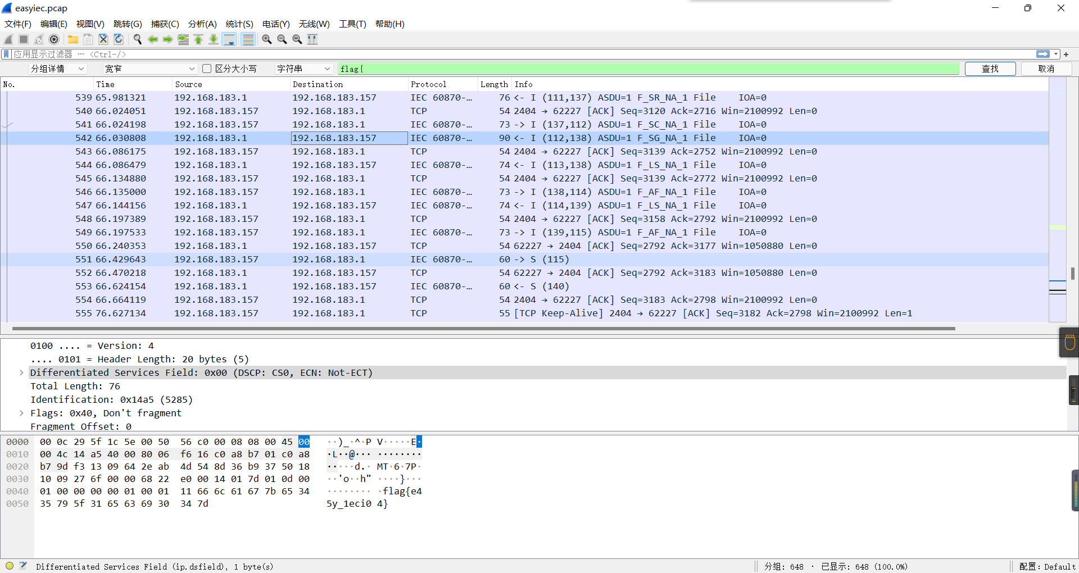The height and width of the screenshot is (573, 1079).
Task: Go forward to next packet arrow
Action: (x=168, y=39)
